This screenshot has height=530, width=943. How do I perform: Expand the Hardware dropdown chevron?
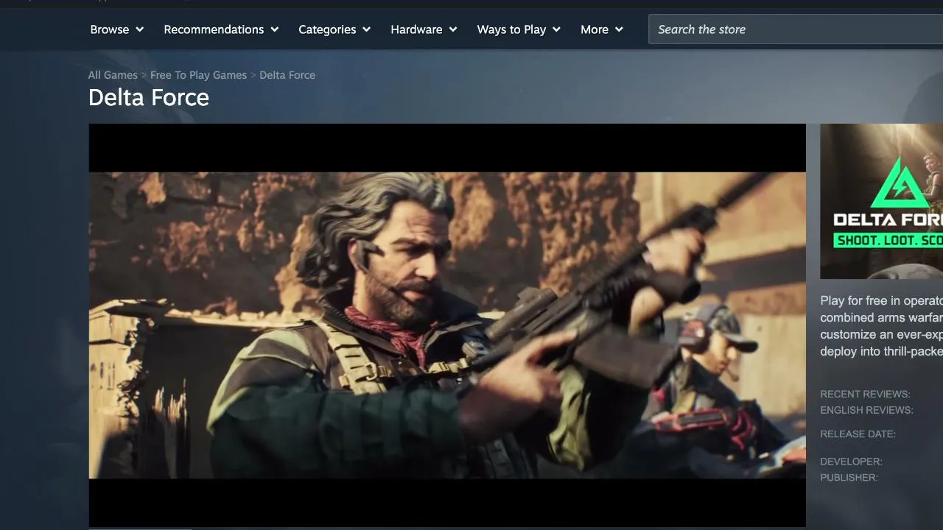[453, 29]
